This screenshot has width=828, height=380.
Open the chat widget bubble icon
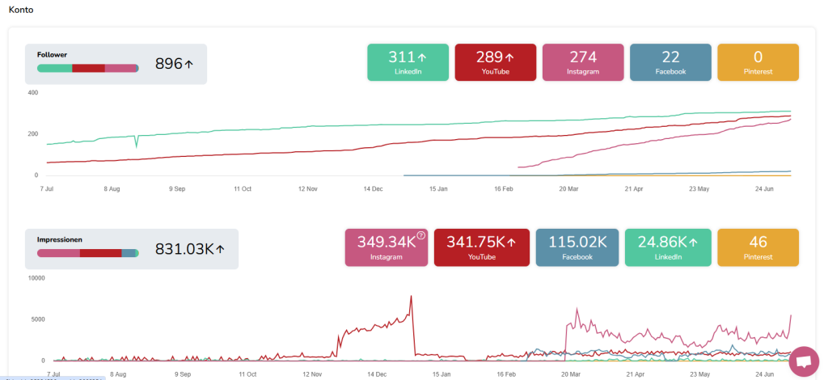point(804,361)
